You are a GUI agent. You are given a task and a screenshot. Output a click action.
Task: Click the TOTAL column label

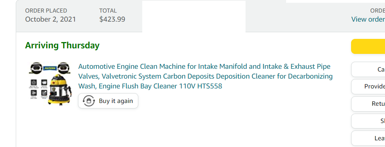point(108,11)
